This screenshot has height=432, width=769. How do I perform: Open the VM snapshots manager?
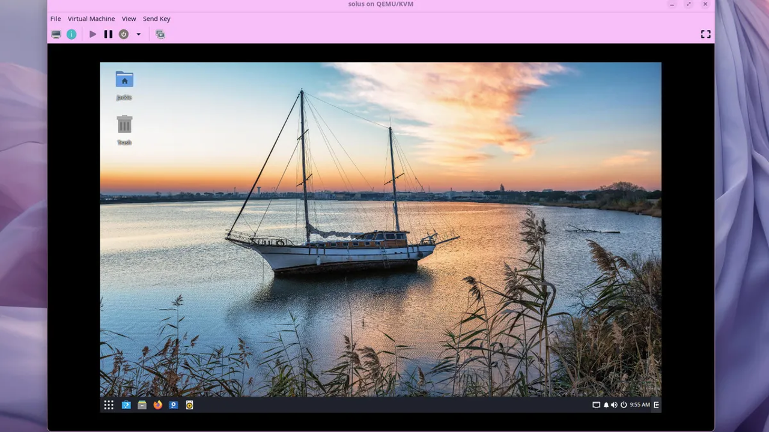point(160,34)
